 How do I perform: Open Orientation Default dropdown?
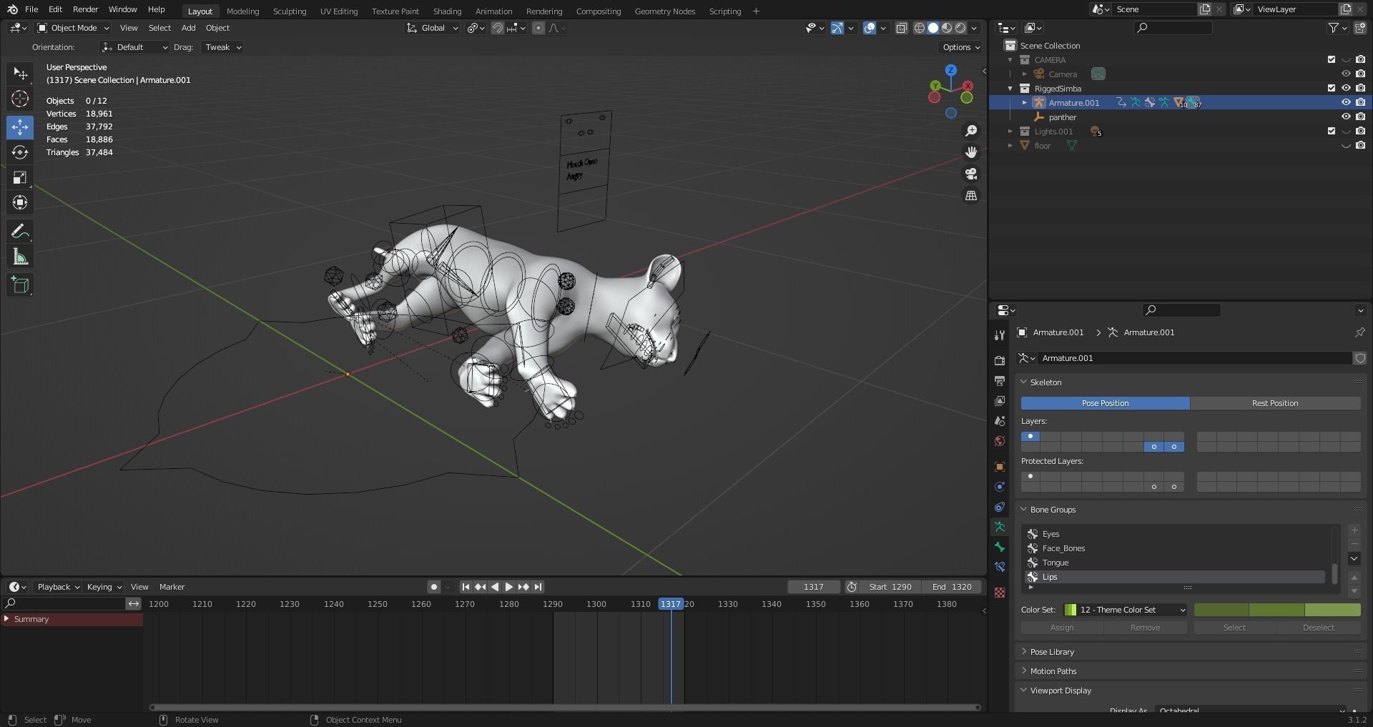tap(134, 47)
